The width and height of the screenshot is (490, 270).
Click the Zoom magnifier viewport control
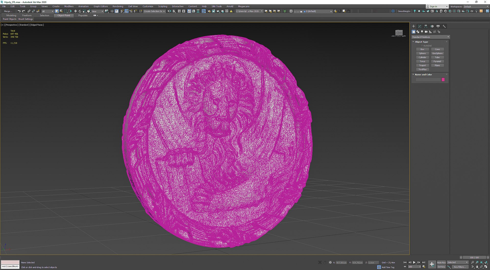pos(472,262)
